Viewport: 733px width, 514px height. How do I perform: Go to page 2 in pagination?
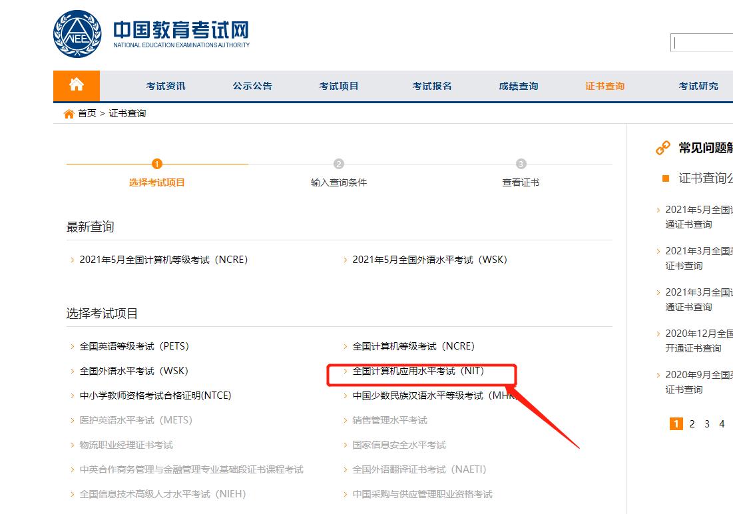(692, 423)
